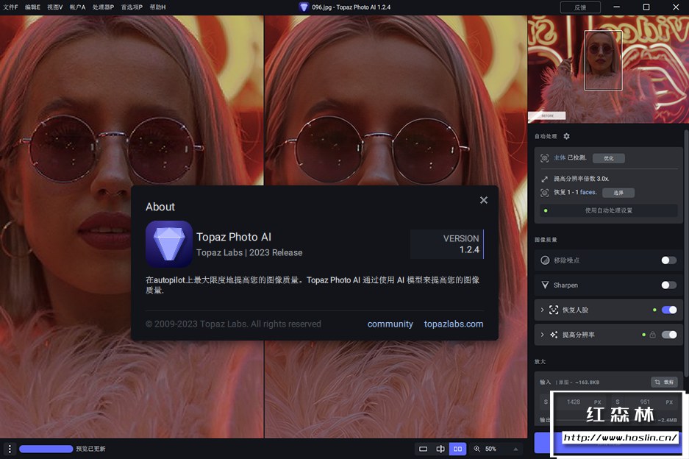Open the topazlabs.com link
Viewport: 689px width, 459px height.
454,324
